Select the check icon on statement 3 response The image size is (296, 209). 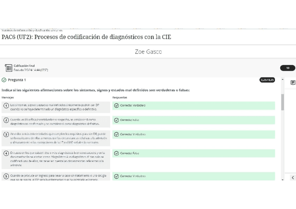pyautogui.click(x=116, y=134)
